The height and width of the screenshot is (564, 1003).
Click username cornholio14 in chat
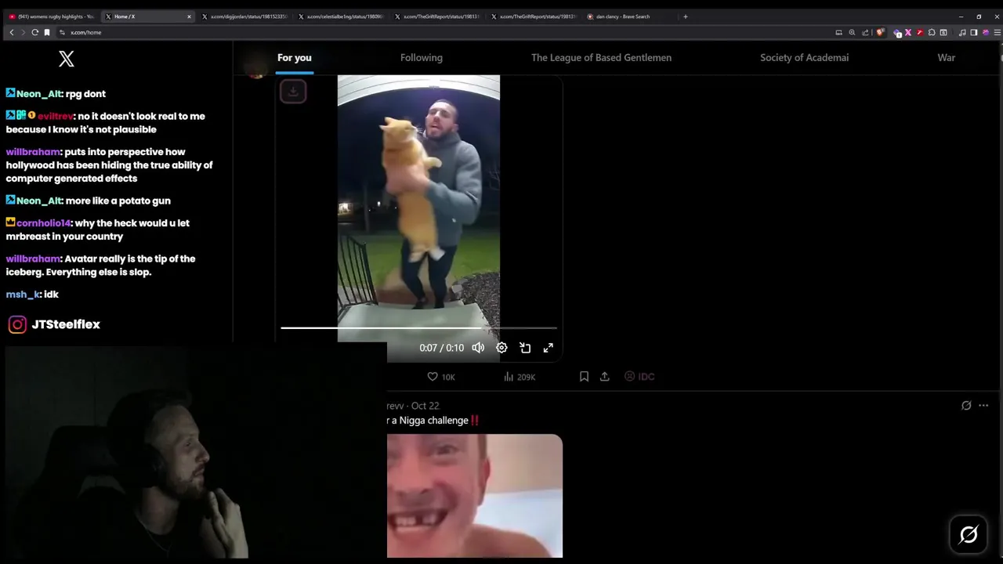click(x=43, y=223)
